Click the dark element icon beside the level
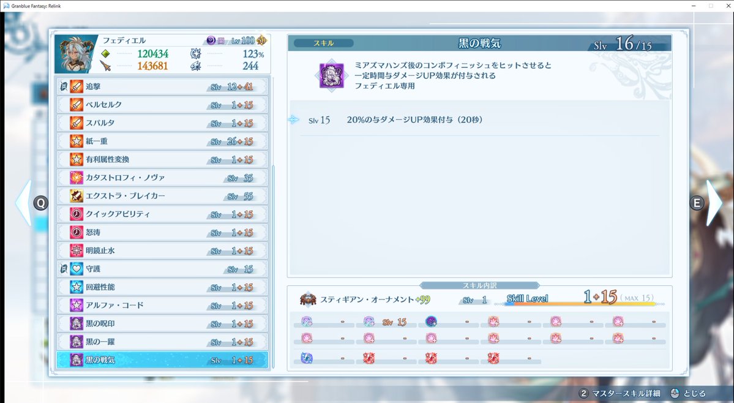734x403 pixels. [211, 40]
